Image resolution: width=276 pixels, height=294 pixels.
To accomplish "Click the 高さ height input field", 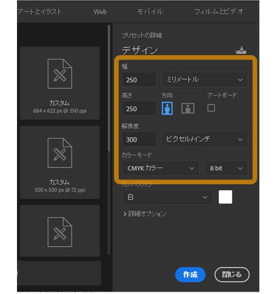I will click(139, 109).
